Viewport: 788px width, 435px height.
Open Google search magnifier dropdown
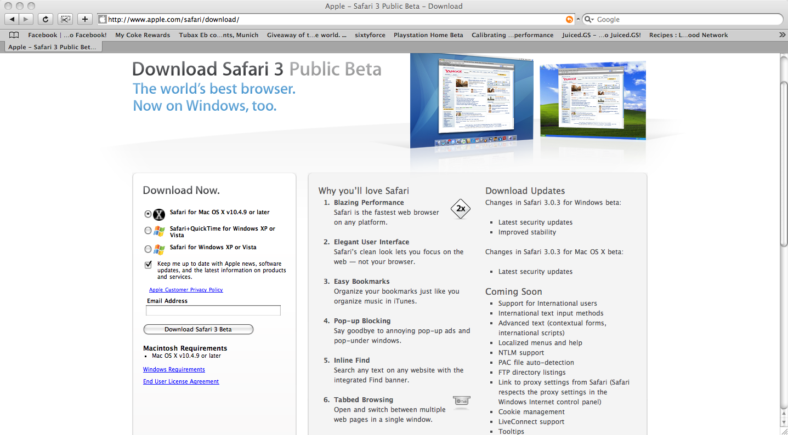tap(589, 19)
